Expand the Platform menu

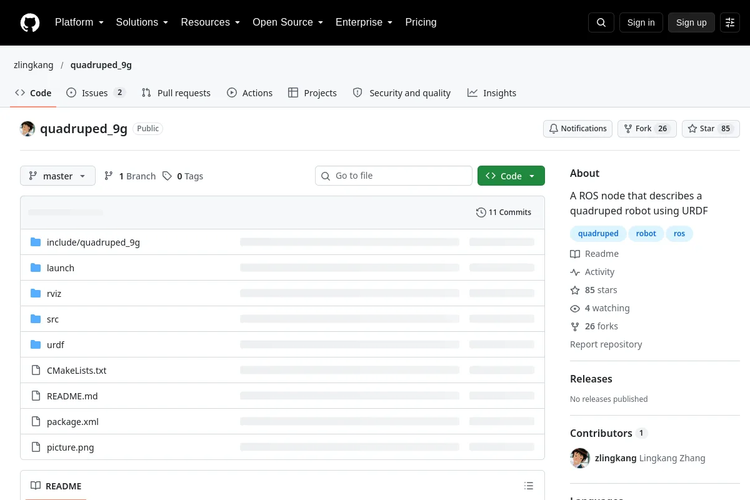79,22
